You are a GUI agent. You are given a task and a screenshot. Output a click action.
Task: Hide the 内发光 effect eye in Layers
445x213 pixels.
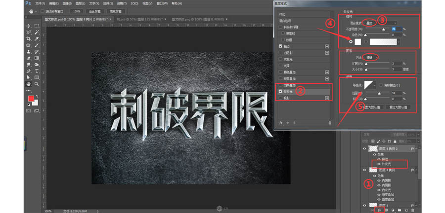click(379, 190)
